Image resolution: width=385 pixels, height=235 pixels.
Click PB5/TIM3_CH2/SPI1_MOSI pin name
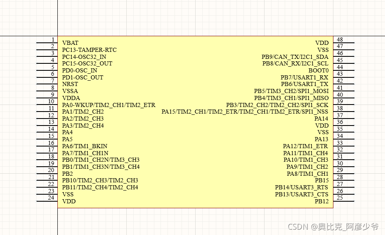click(x=291, y=91)
